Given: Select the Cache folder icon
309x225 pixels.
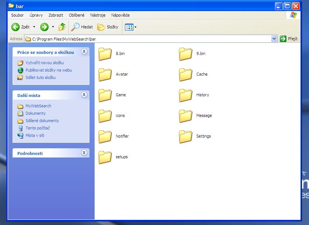Looking at the screenshot, I should pyautogui.click(x=186, y=75).
